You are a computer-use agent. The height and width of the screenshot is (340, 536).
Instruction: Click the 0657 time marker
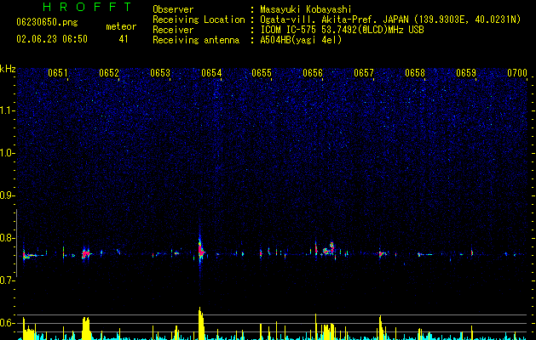point(364,73)
